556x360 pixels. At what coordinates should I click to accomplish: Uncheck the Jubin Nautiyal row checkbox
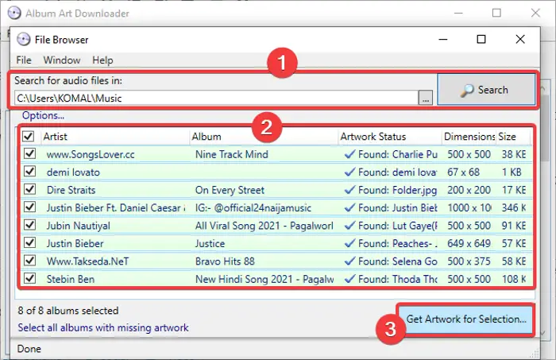point(30,225)
